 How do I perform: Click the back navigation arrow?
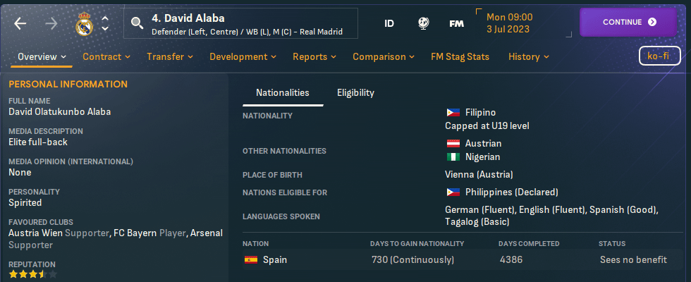(x=20, y=23)
